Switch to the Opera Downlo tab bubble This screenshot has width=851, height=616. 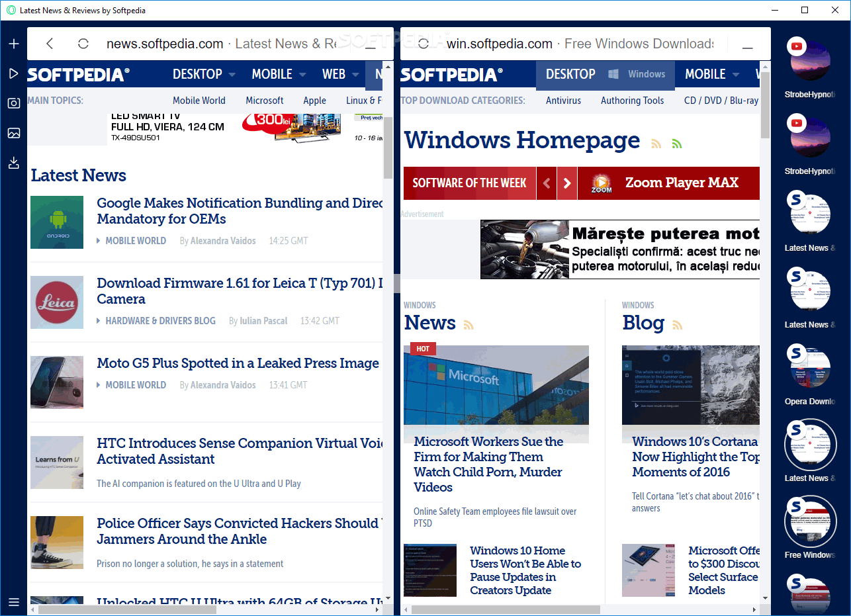click(810, 367)
